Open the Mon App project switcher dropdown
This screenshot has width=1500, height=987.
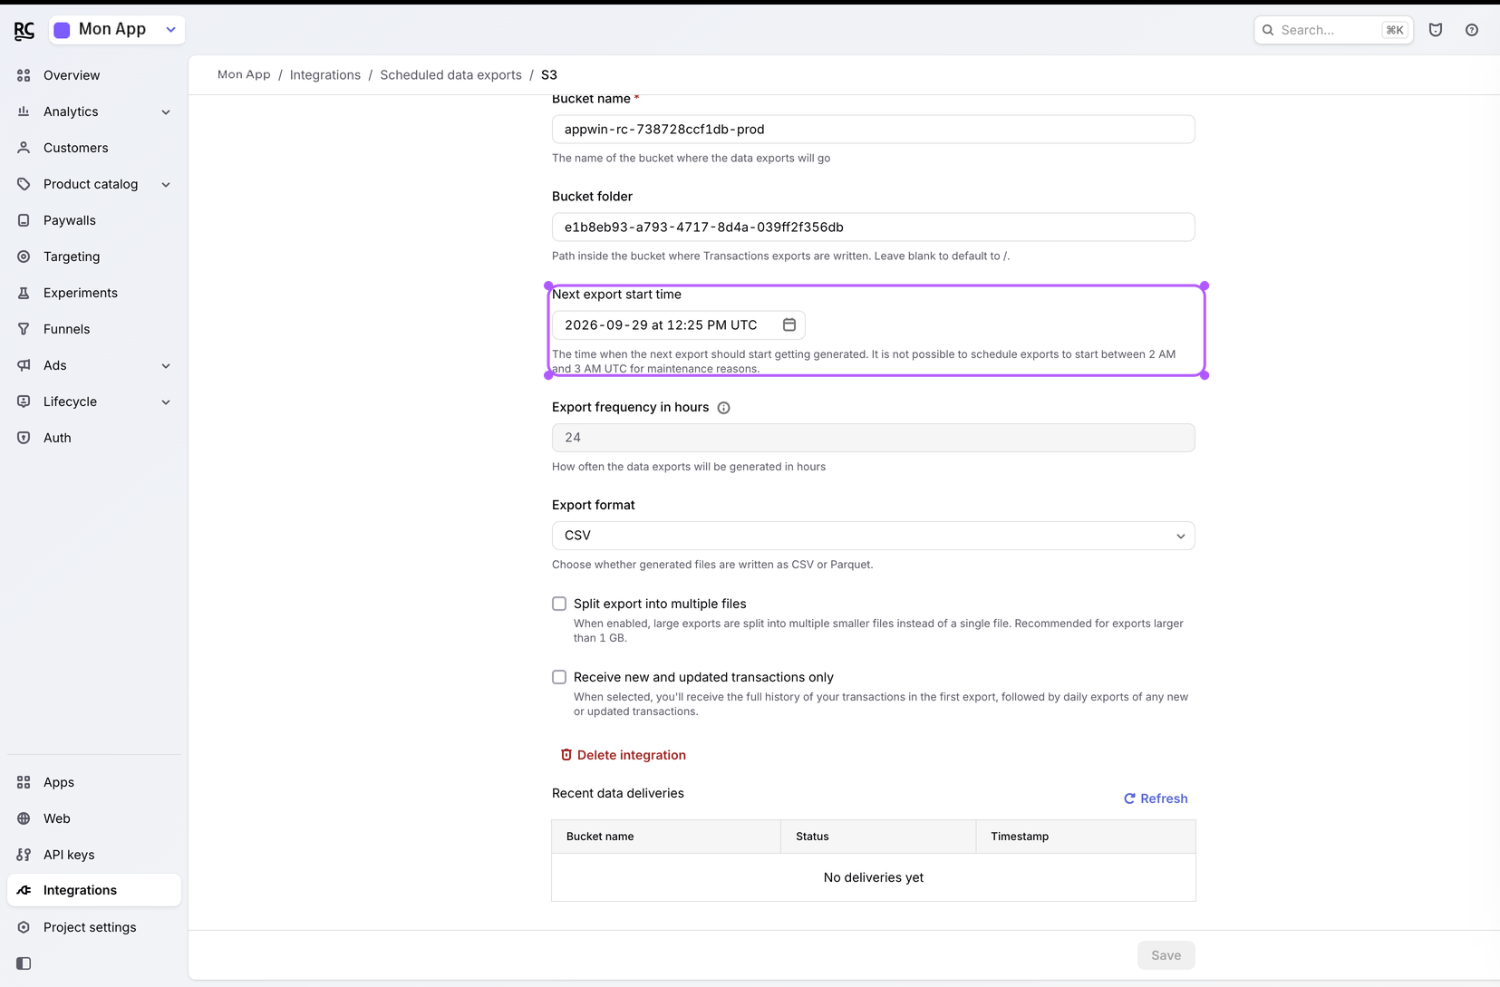click(x=117, y=30)
